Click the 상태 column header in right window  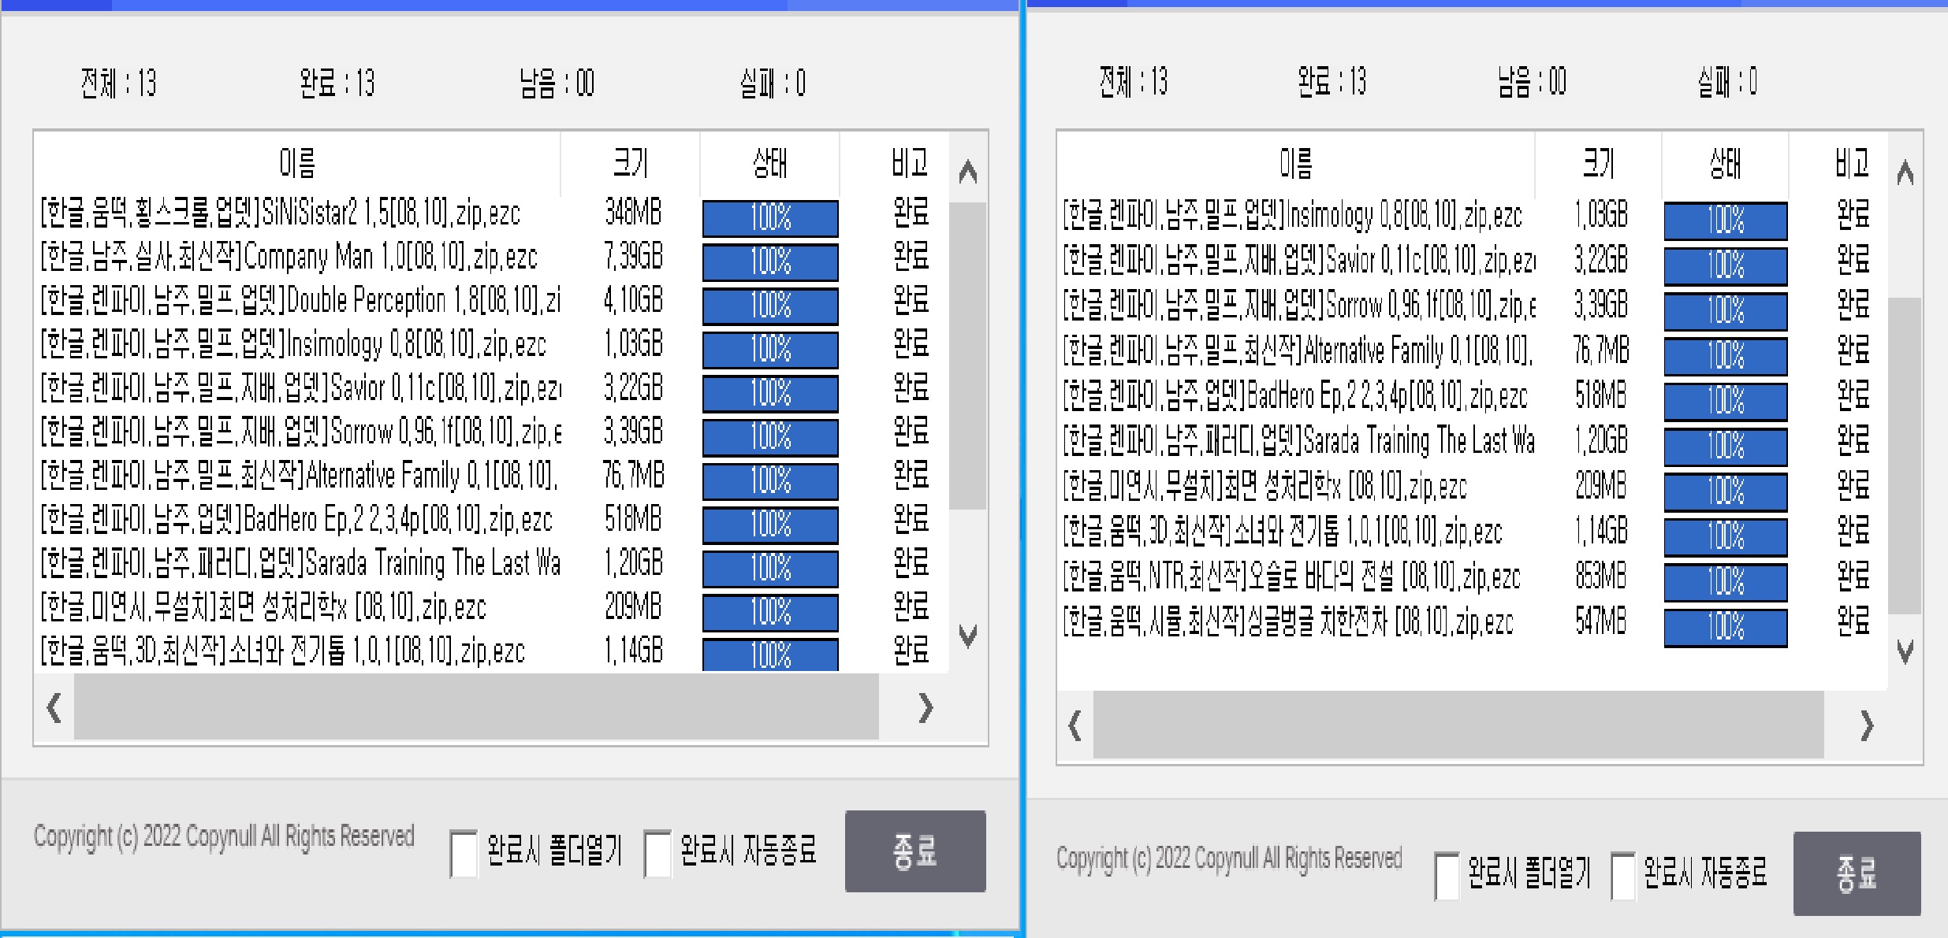[1725, 164]
